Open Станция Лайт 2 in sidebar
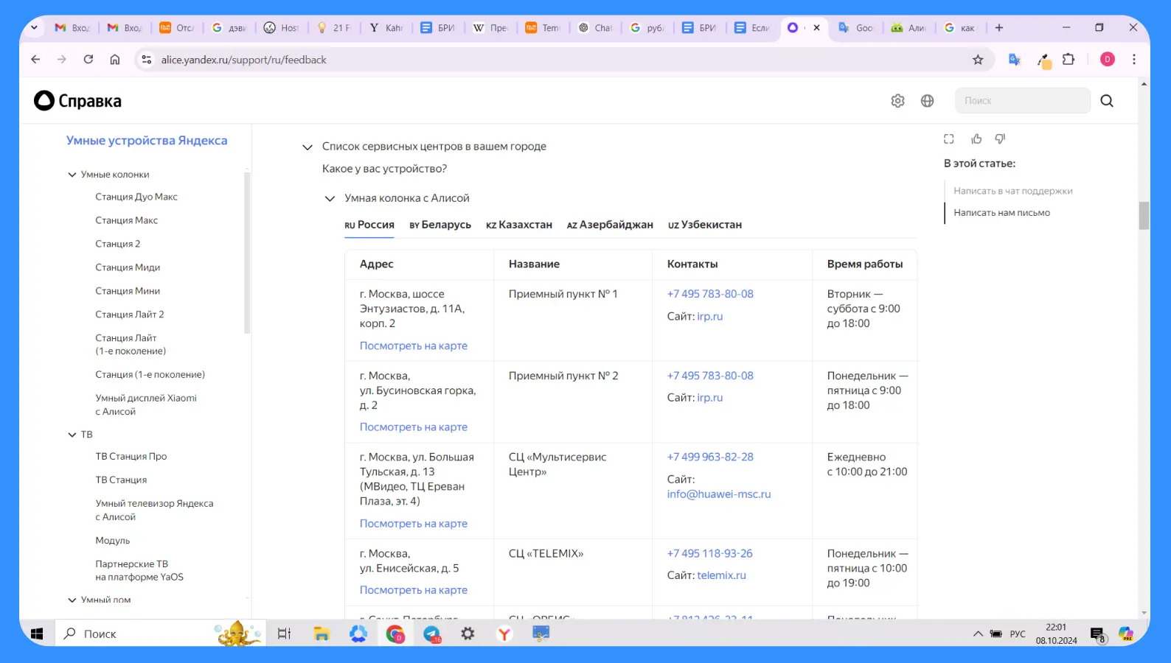 130,315
